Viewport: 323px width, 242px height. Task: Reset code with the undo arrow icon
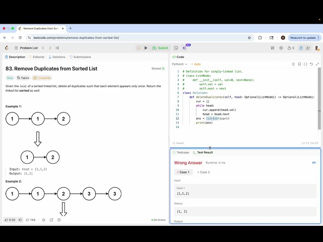point(311,64)
